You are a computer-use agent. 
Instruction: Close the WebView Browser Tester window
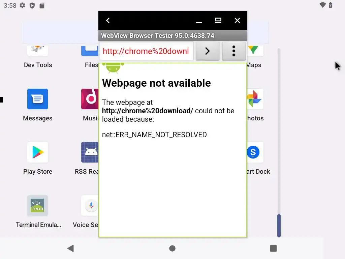pos(237,21)
